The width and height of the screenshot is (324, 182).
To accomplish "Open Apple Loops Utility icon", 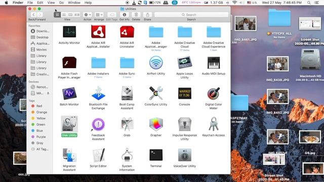I will click(184, 63).
